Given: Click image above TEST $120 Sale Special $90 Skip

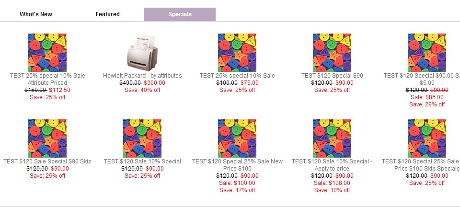Looking at the screenshot, I should 47,138.
